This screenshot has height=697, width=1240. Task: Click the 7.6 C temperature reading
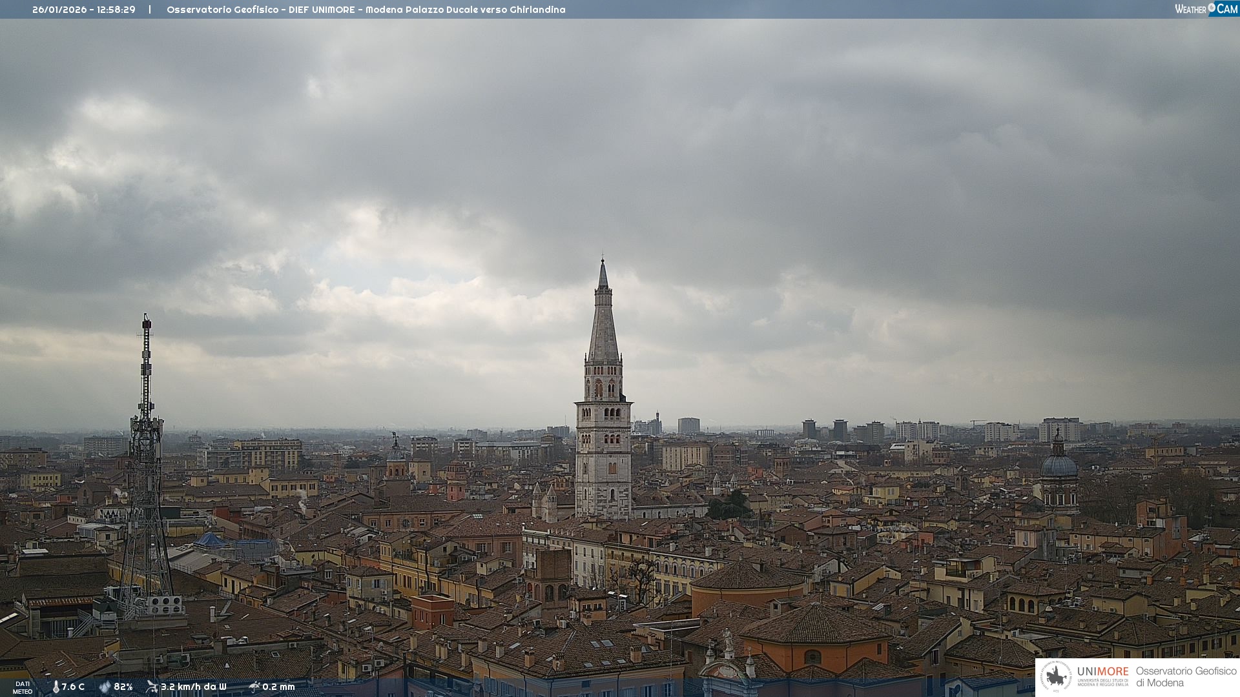point(73,687)
